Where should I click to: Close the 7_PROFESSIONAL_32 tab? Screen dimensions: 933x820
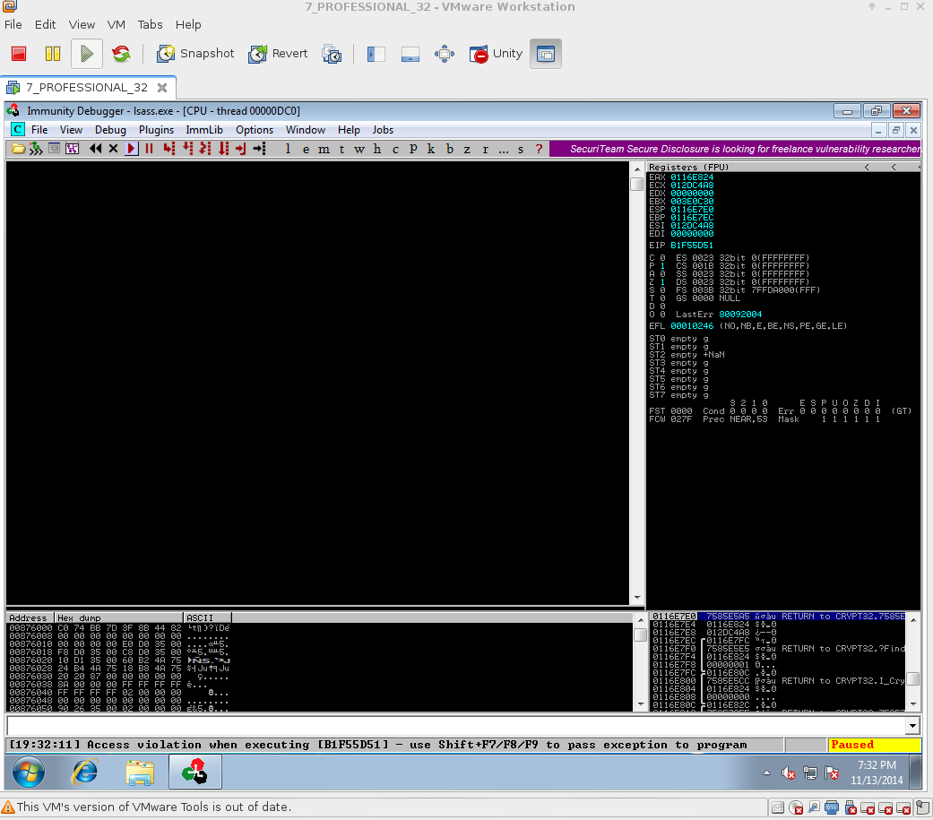coord(162,88)
